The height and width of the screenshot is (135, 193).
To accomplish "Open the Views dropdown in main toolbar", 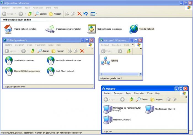I will (x=93, y=14).
